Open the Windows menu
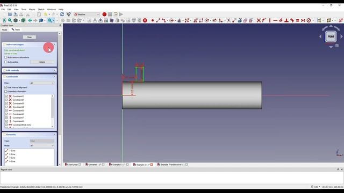Screen dimensions: 344x193 pos(52,10)
